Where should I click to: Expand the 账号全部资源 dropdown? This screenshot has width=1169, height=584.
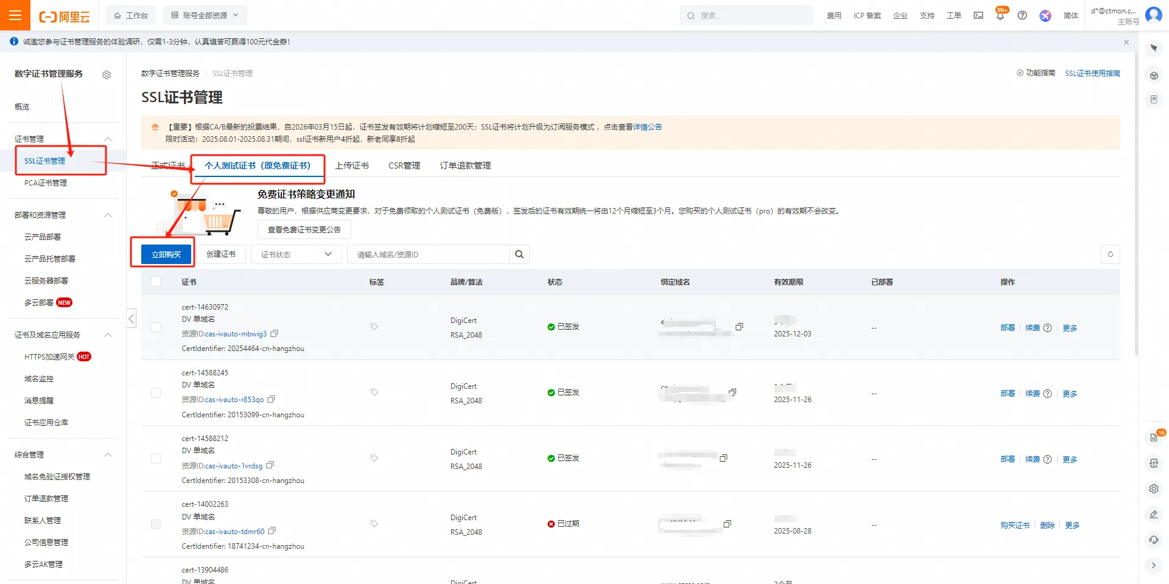(205, 15)
